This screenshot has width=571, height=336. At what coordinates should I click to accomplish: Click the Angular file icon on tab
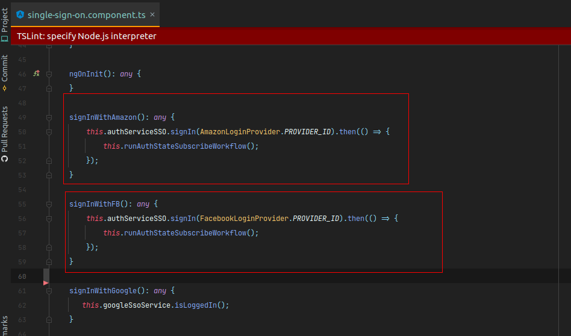tap(20, 14)
